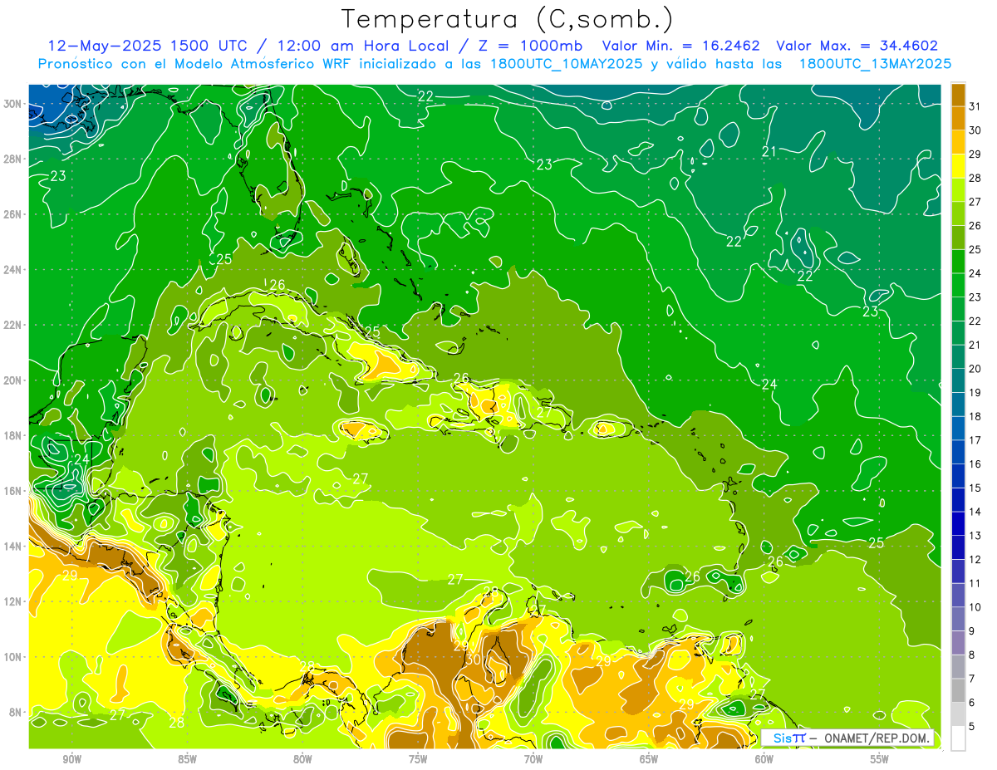Viewport: 997px width, 770px height.
Task: Click the '70W' longitude axis label
Action: 533,758
